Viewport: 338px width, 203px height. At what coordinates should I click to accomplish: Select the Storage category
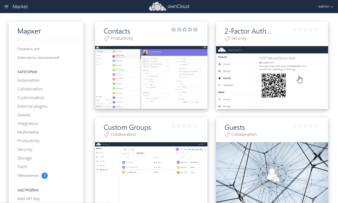point(25,158)
